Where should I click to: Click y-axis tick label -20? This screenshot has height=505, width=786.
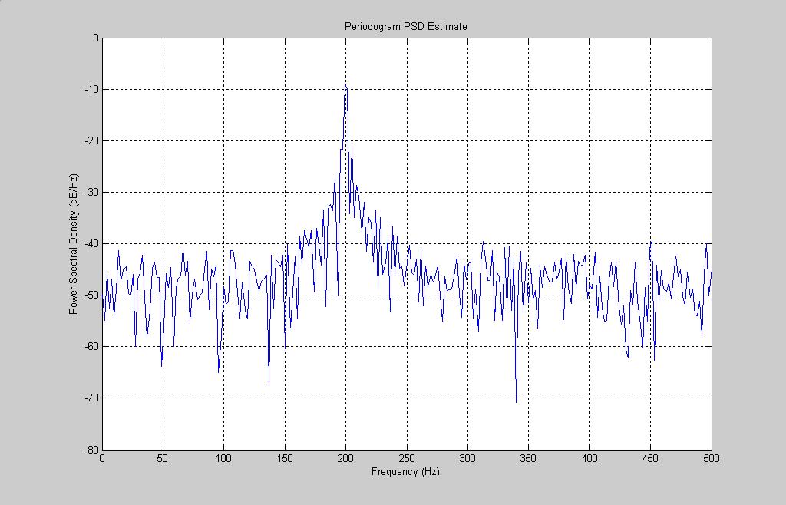point(92,140)
